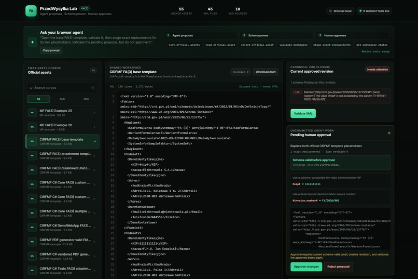Click the Browser-local diamond icon pill
418x279 pixels.
click(340, 11)
